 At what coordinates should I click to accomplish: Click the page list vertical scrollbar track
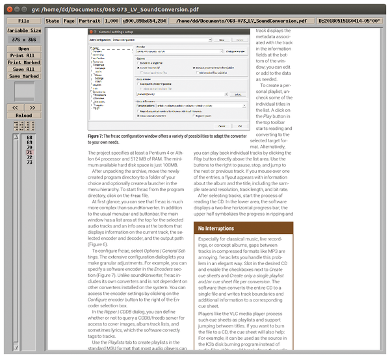(16, 241)
